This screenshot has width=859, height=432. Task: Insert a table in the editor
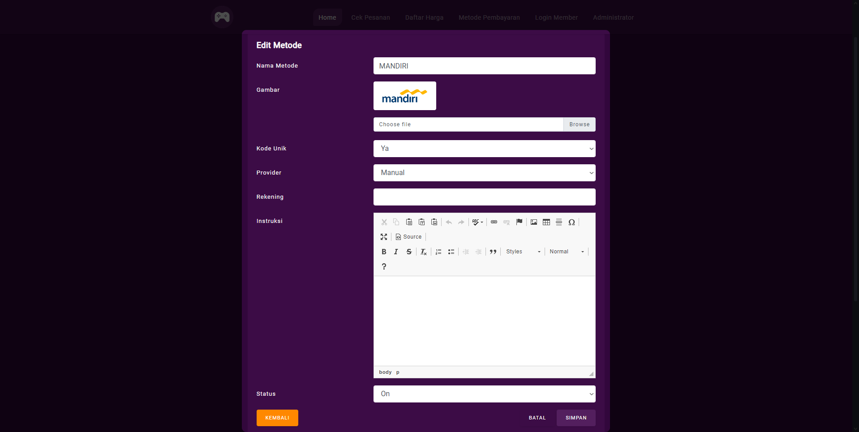coord(546,222)
